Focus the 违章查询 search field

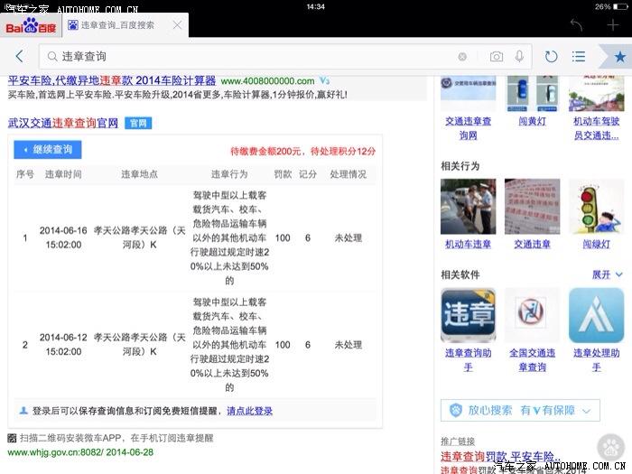click(285, 56)
